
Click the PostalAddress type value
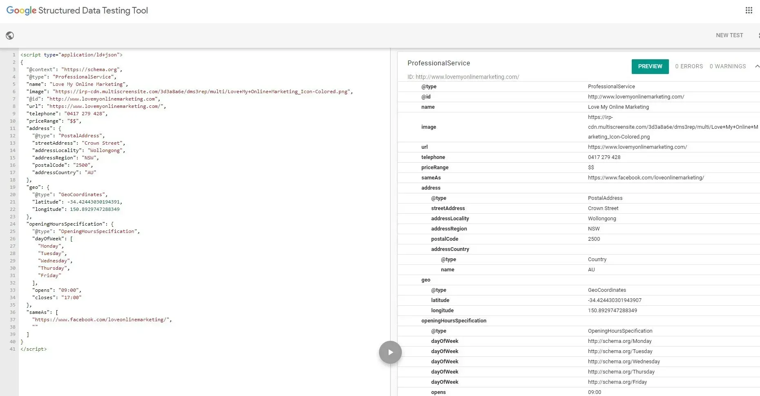[605, 198]
